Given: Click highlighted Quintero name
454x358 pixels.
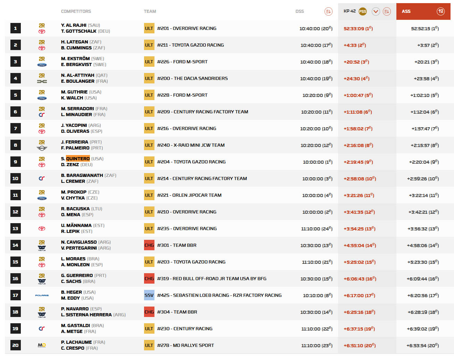Looking at the screenshot, I should 78,158.
